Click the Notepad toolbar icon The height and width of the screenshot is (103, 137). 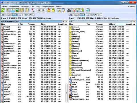coord(88,10)
